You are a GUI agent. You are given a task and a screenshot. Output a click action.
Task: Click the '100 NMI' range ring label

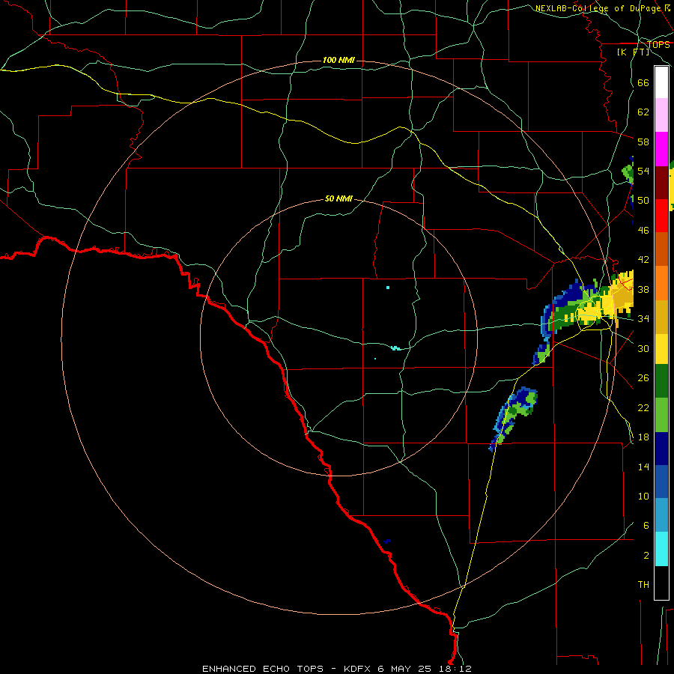pyautogui.click(x=338, y=60)
